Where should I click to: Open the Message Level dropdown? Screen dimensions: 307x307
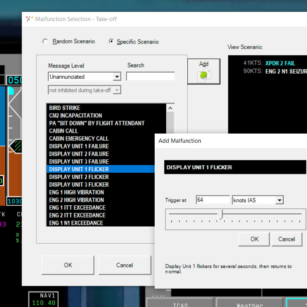(117, 77)
